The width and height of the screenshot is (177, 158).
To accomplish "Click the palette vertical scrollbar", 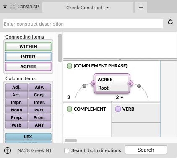I will click(x=60, y=48).
